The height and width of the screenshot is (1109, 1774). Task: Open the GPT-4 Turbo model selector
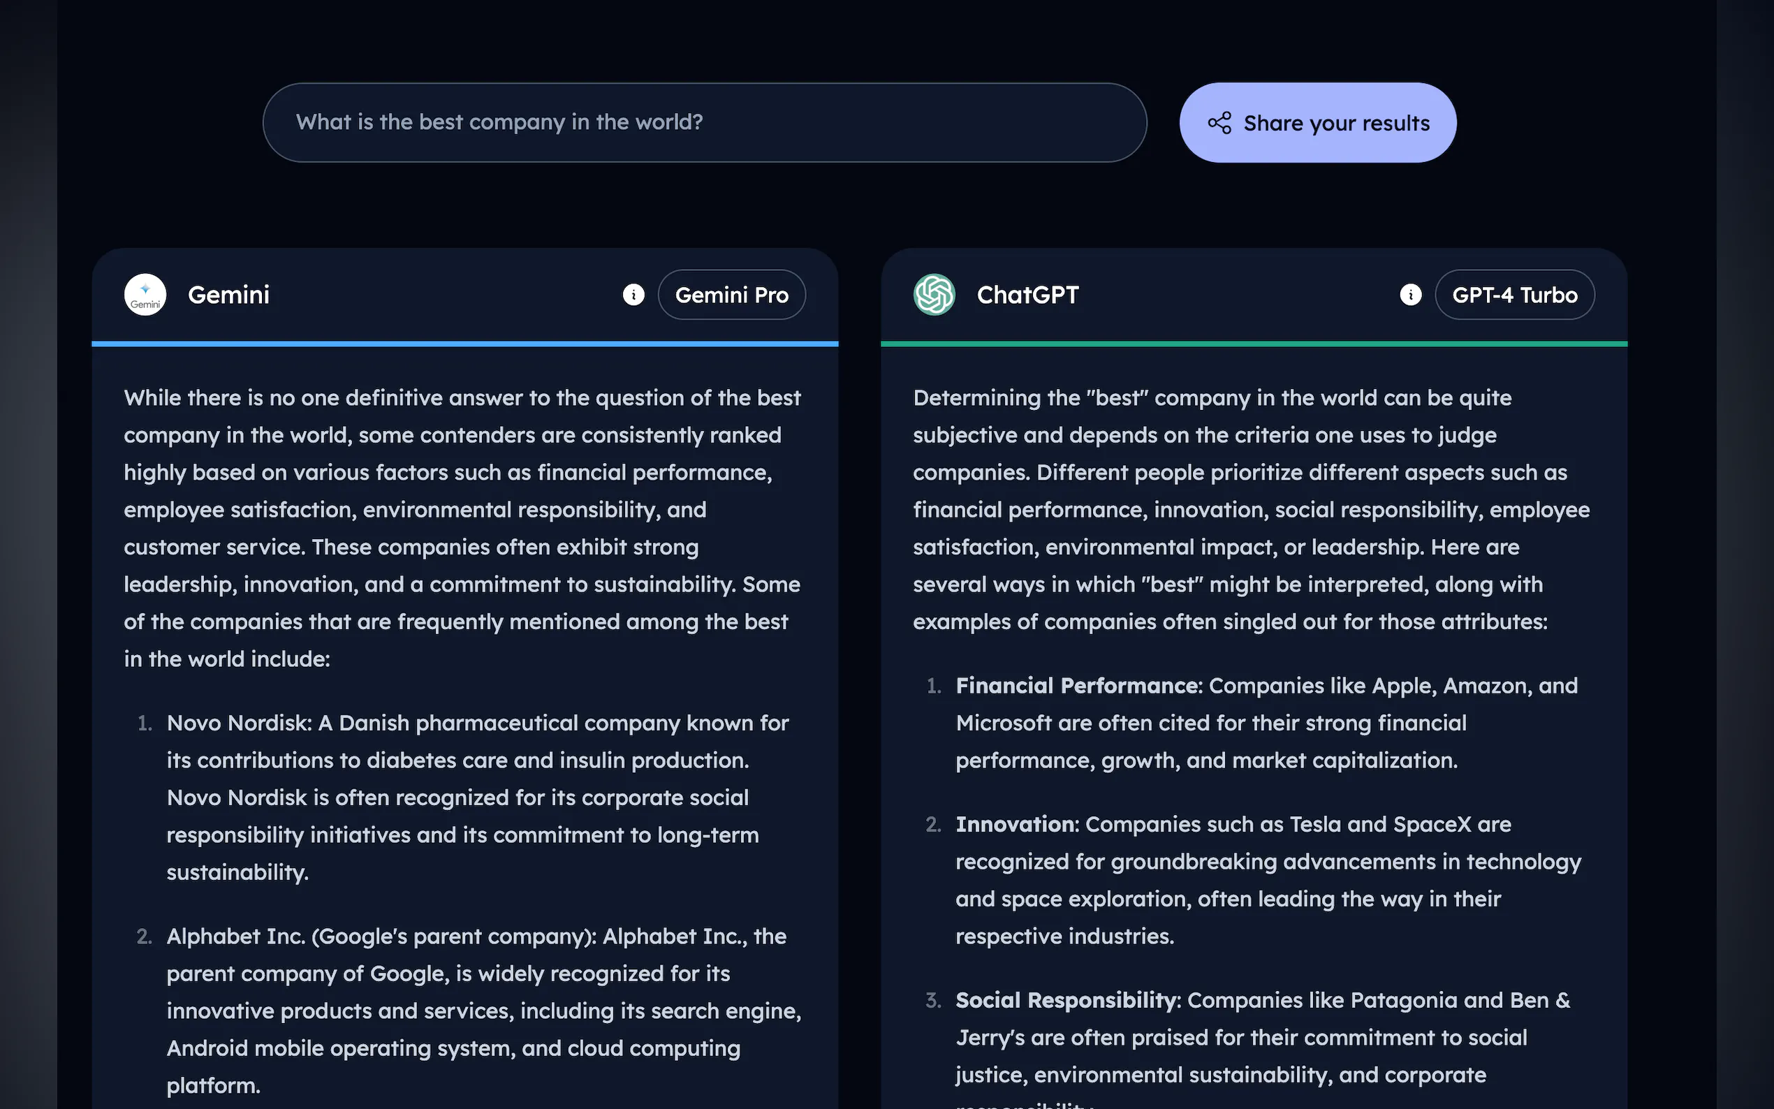1514,295
